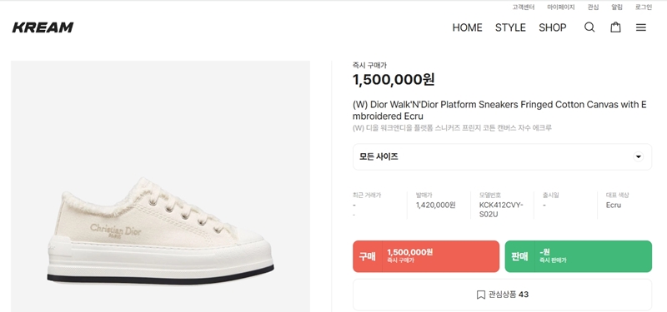Open the 알림 notifications link
This screenshot has width=667, height=312.
[617, 7]
